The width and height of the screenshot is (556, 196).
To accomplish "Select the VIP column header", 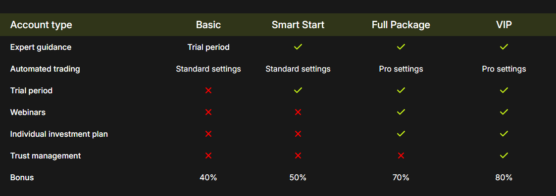I will point(504,25).
